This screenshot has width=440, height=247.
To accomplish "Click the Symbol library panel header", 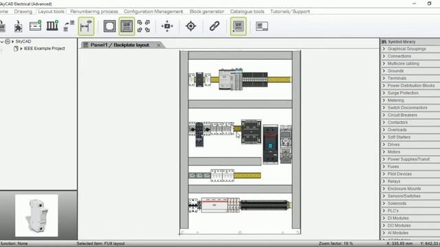I will tap(410, 42).
